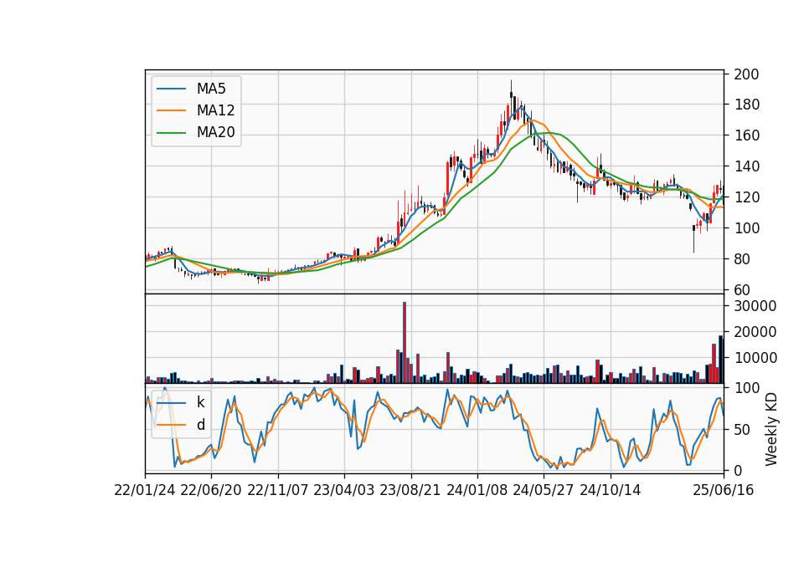804x577 pixels.
Task: Click the tallest volume bar near 23/08/21
Action: (x=404, y=343)
